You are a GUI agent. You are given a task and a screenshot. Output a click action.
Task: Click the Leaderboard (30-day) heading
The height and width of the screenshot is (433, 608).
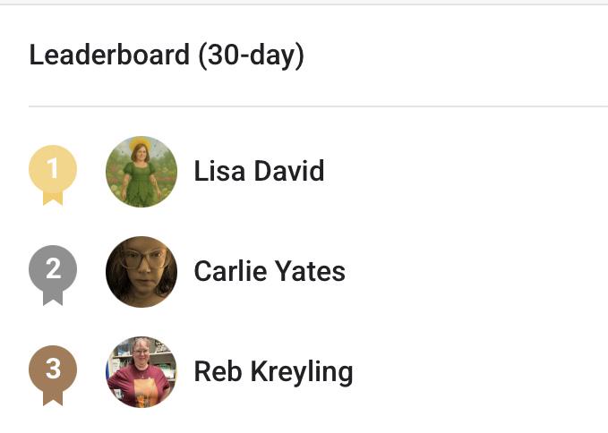[167, 55]
